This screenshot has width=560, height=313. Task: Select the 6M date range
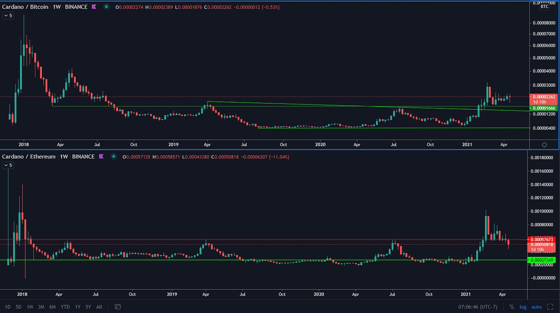pos(52,307)
